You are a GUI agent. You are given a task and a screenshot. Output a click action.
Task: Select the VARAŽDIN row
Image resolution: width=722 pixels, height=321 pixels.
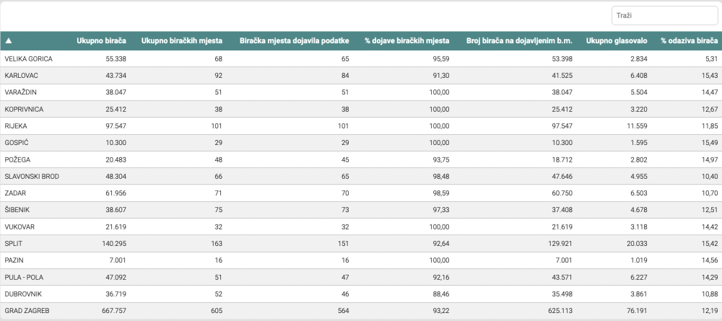[x=361, y=92]
